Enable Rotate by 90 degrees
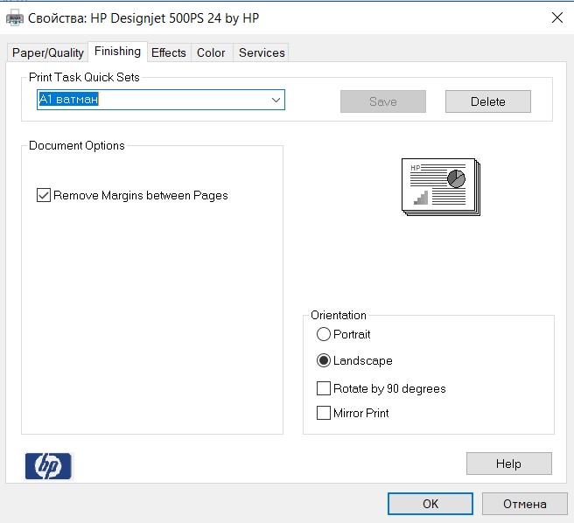The image size is (574, 523). pos(324,388)
